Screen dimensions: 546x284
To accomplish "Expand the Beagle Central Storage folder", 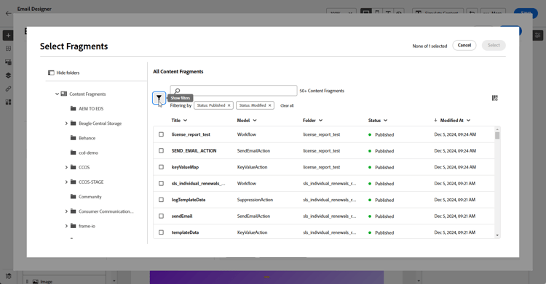I will [66, 123].
